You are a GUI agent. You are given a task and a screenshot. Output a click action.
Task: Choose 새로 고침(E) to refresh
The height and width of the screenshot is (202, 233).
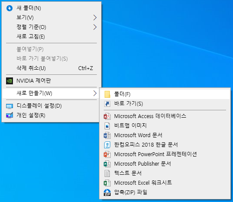(x=51, y=37)
